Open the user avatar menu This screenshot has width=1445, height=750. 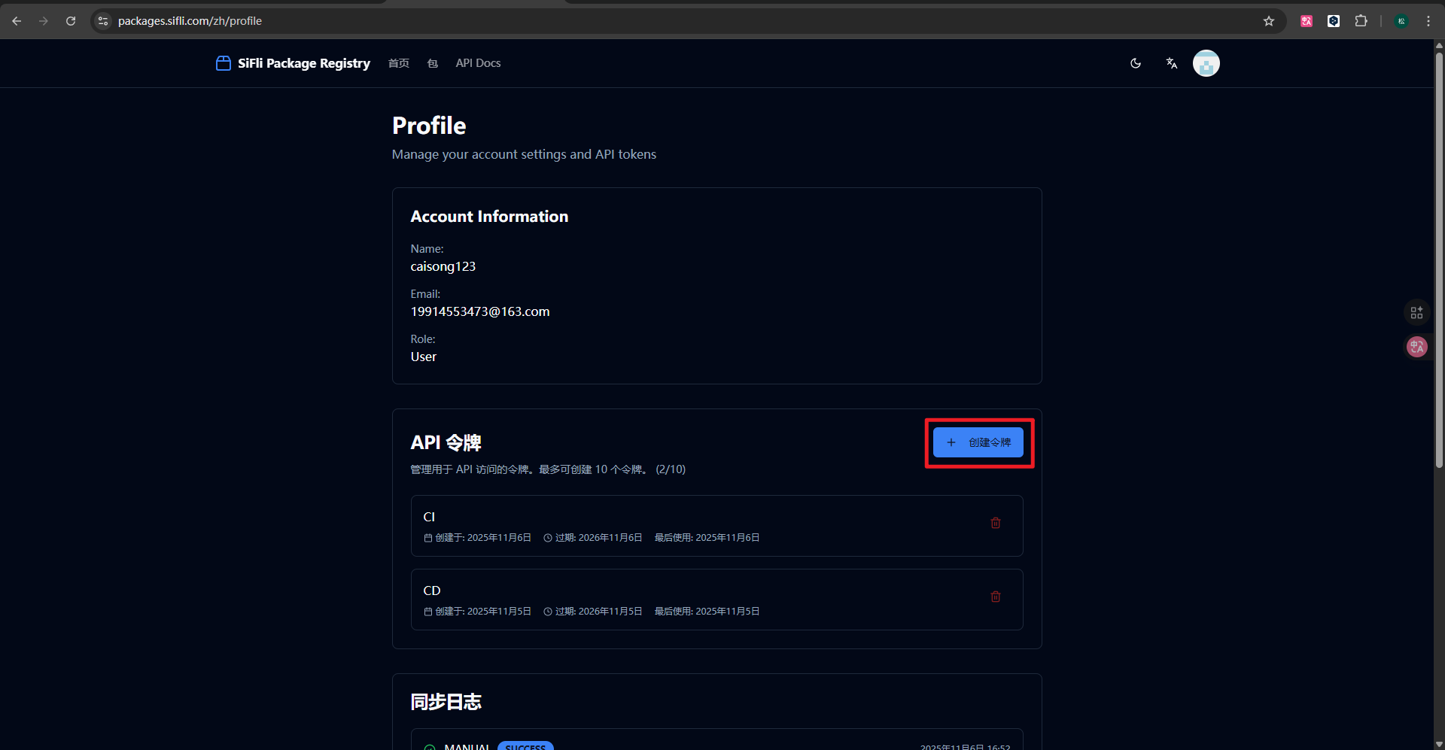[x=1206, y=63]
